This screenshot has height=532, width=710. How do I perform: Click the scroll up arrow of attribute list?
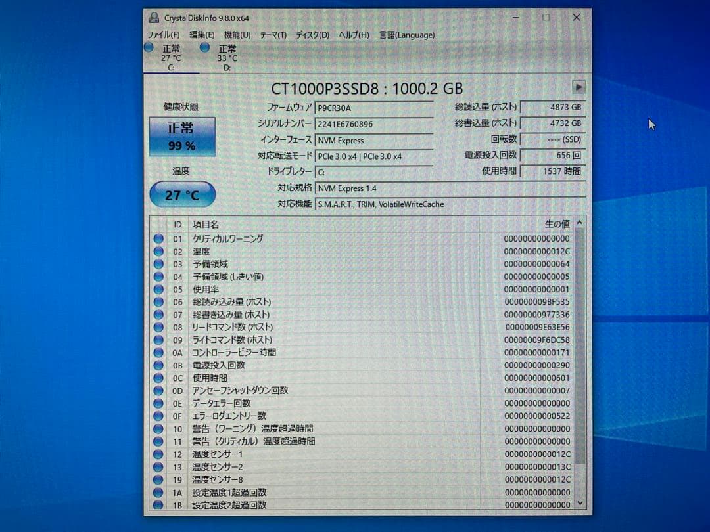(x=580, y=223)
